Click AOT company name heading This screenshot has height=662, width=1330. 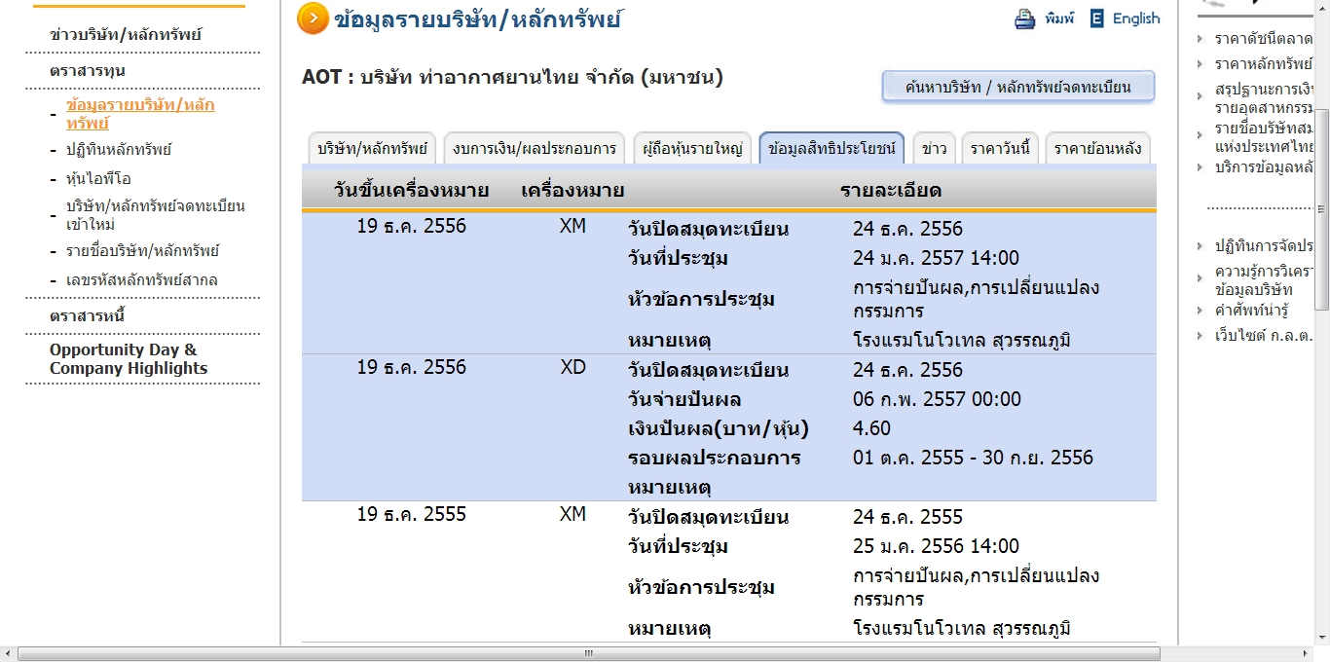click(x=512, y=78)
